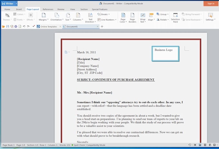219x149 pixels.
Task: Select the Business Logo text box
Action: pyautogui.click(x=166, y=54)
